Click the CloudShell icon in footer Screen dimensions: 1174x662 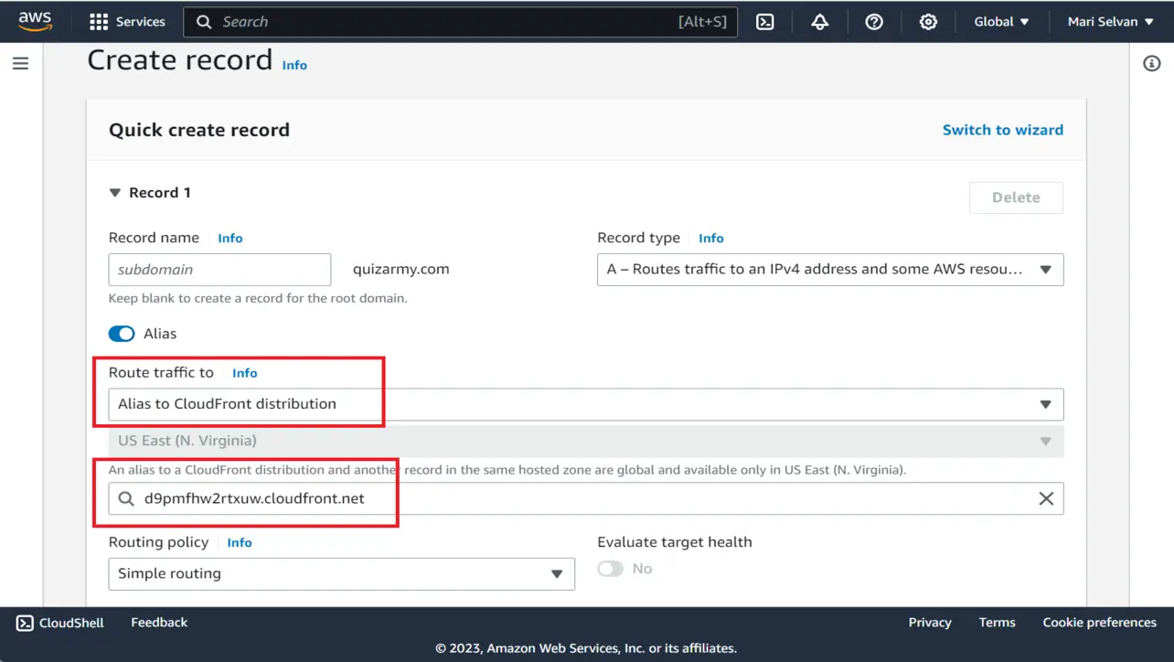pos(25,623)
